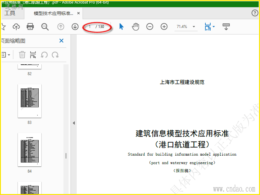The image size is (260, 195).
Task: Switch to the 模型技术应用标准 document tab
Action: (53, 13)
